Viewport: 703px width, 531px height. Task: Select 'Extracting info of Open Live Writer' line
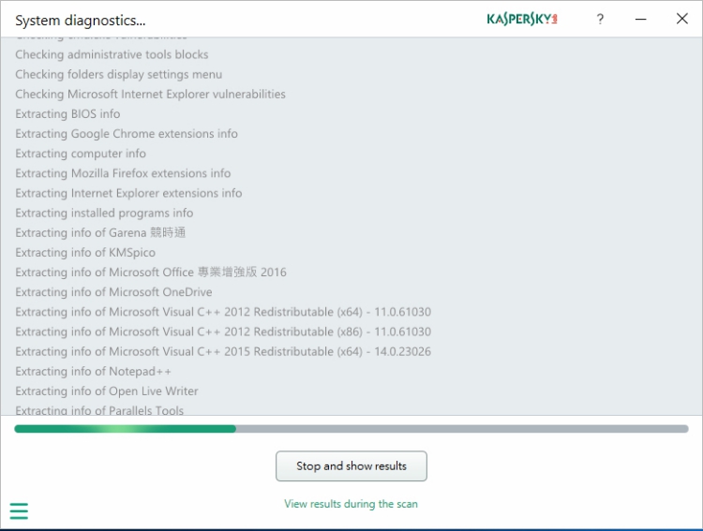pos(107,391)
